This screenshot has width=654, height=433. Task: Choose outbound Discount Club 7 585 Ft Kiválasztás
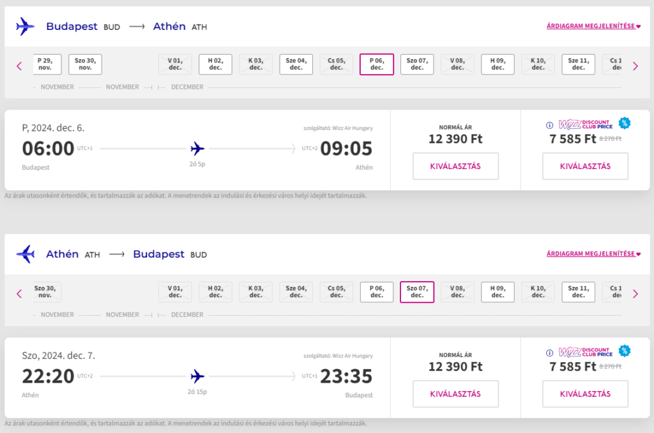pos(585,166)
